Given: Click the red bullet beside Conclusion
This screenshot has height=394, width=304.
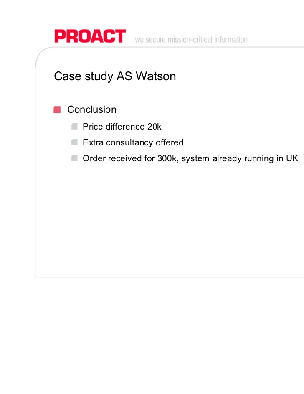Looking at the screenshot, I should pos(57,110).
